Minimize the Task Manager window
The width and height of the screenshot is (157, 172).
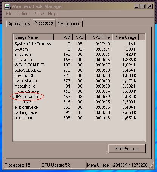137,6
